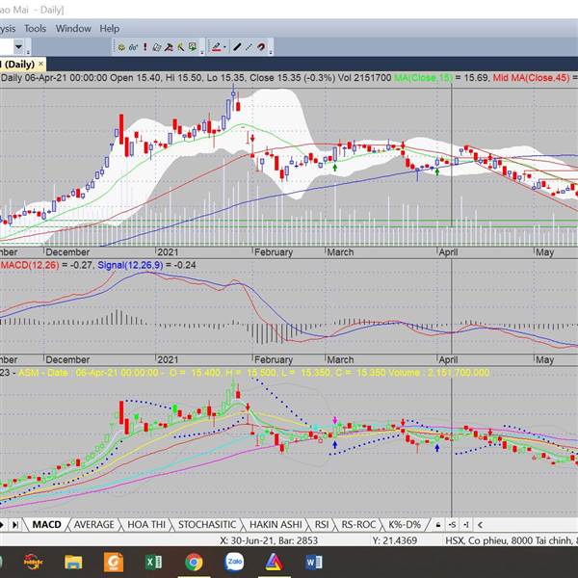Toggle the magnet snap-to-price icon
The image size is (578, 578).
click(x=261, y=47)
